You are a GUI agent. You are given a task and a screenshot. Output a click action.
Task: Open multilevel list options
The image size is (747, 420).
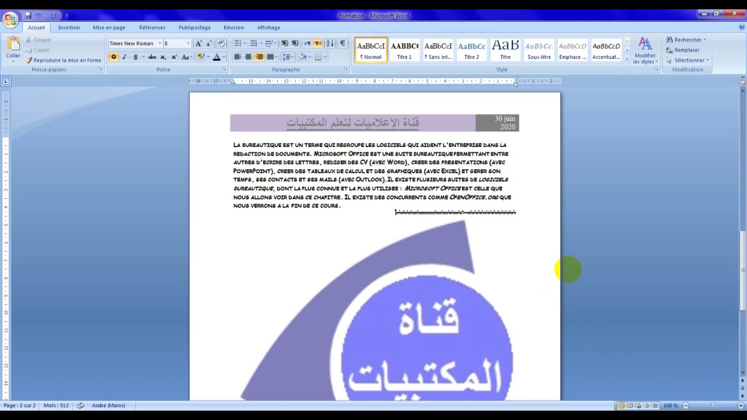coord(269,43)
